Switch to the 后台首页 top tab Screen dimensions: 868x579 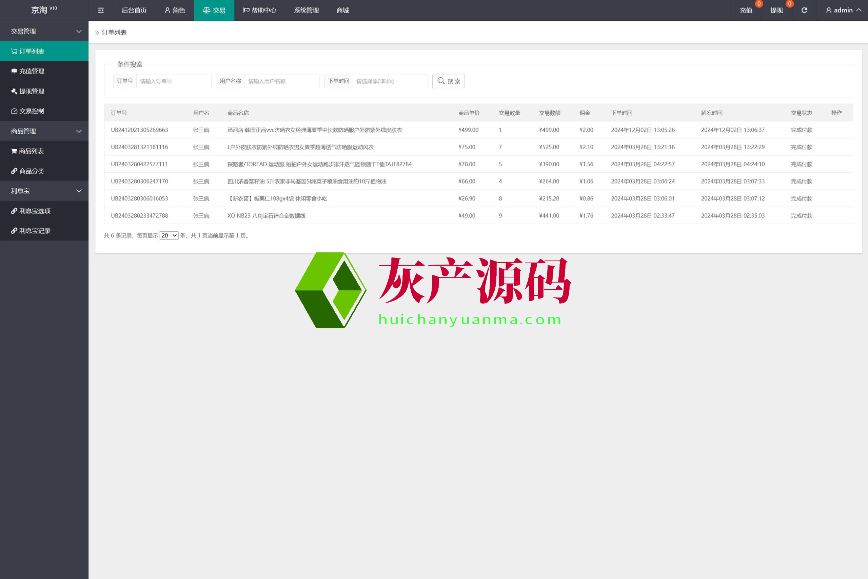(x=134, y=10)
